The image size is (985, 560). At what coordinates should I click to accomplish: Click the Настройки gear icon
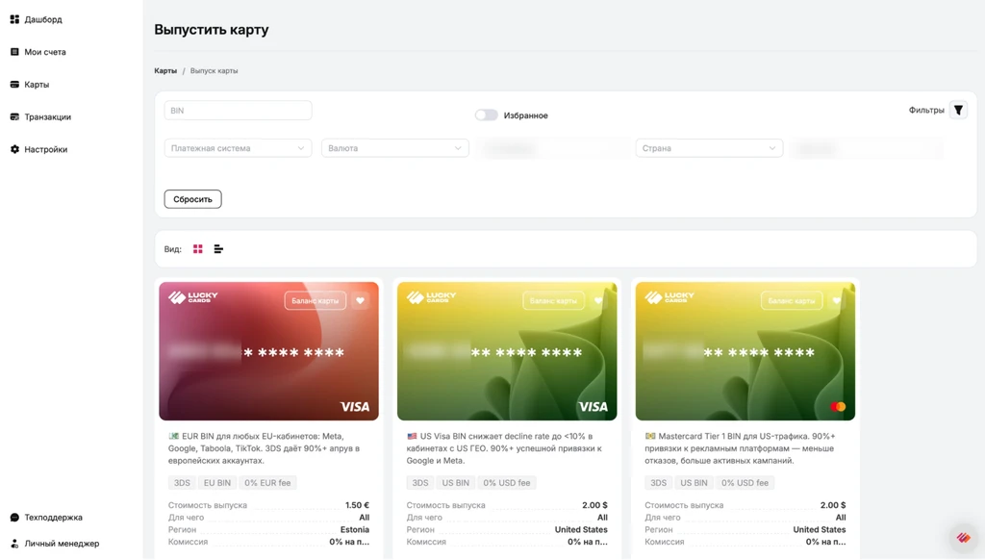[14, 149]
